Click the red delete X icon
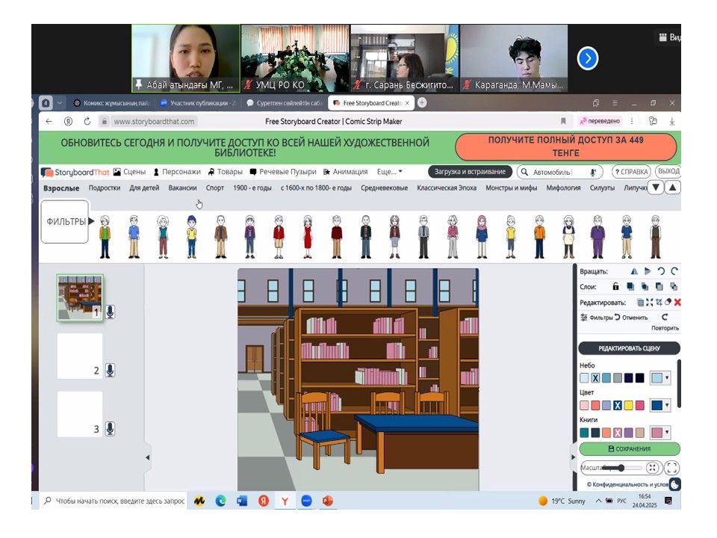The width and height of the screenshot is (717, 538). click(x=677, y=303)
